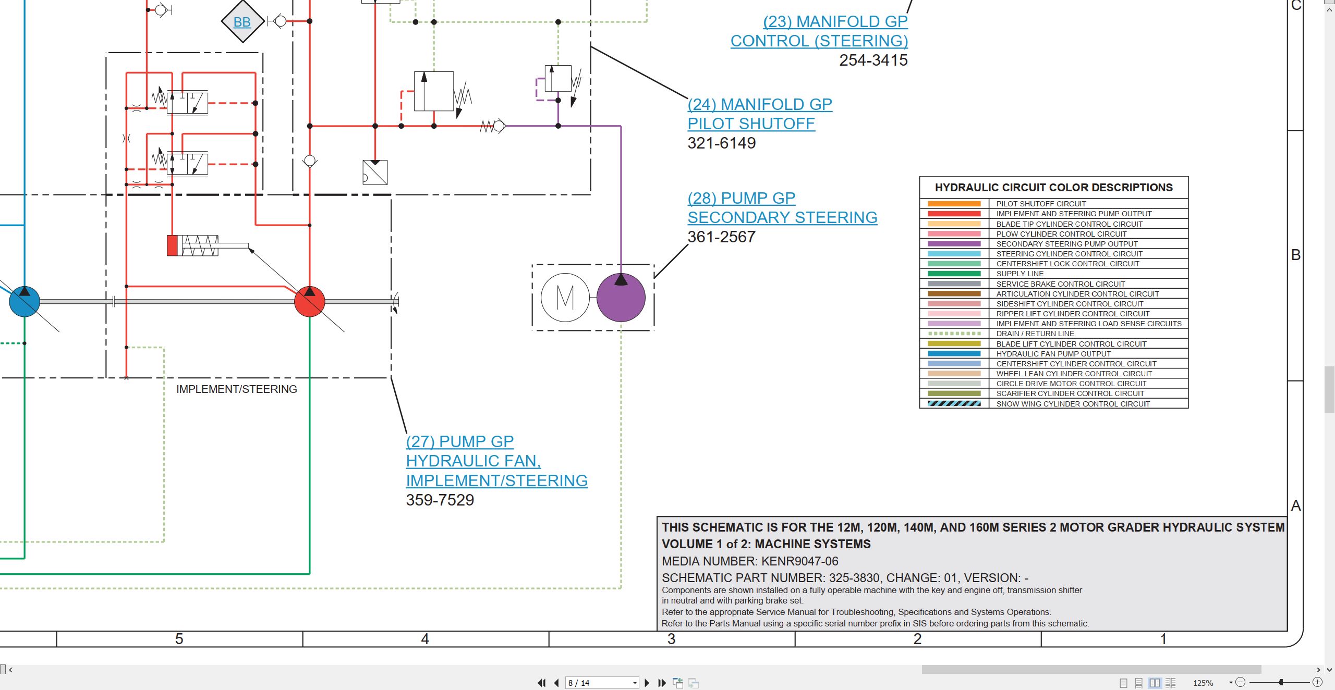Click the red hydraulic cylinder actuator symbol
Viewport: 1335px width, 690px height.
(x=208, y=245)
